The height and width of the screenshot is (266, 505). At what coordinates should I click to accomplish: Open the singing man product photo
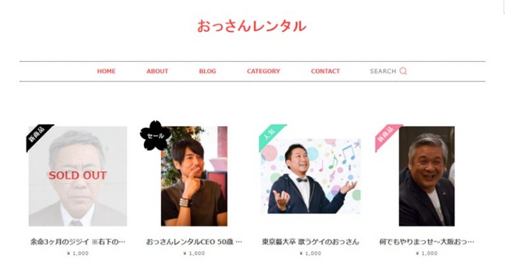(x=310, y=176)
